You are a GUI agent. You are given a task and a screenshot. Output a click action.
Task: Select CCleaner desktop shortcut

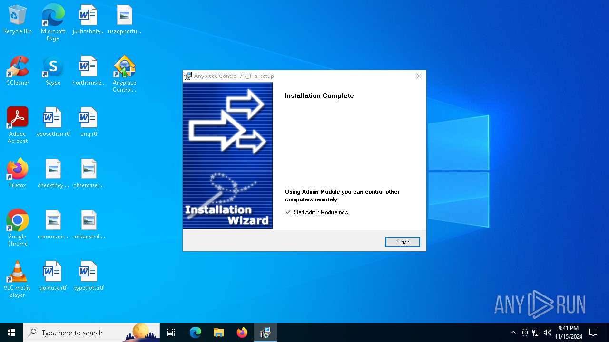click(18, 71)
